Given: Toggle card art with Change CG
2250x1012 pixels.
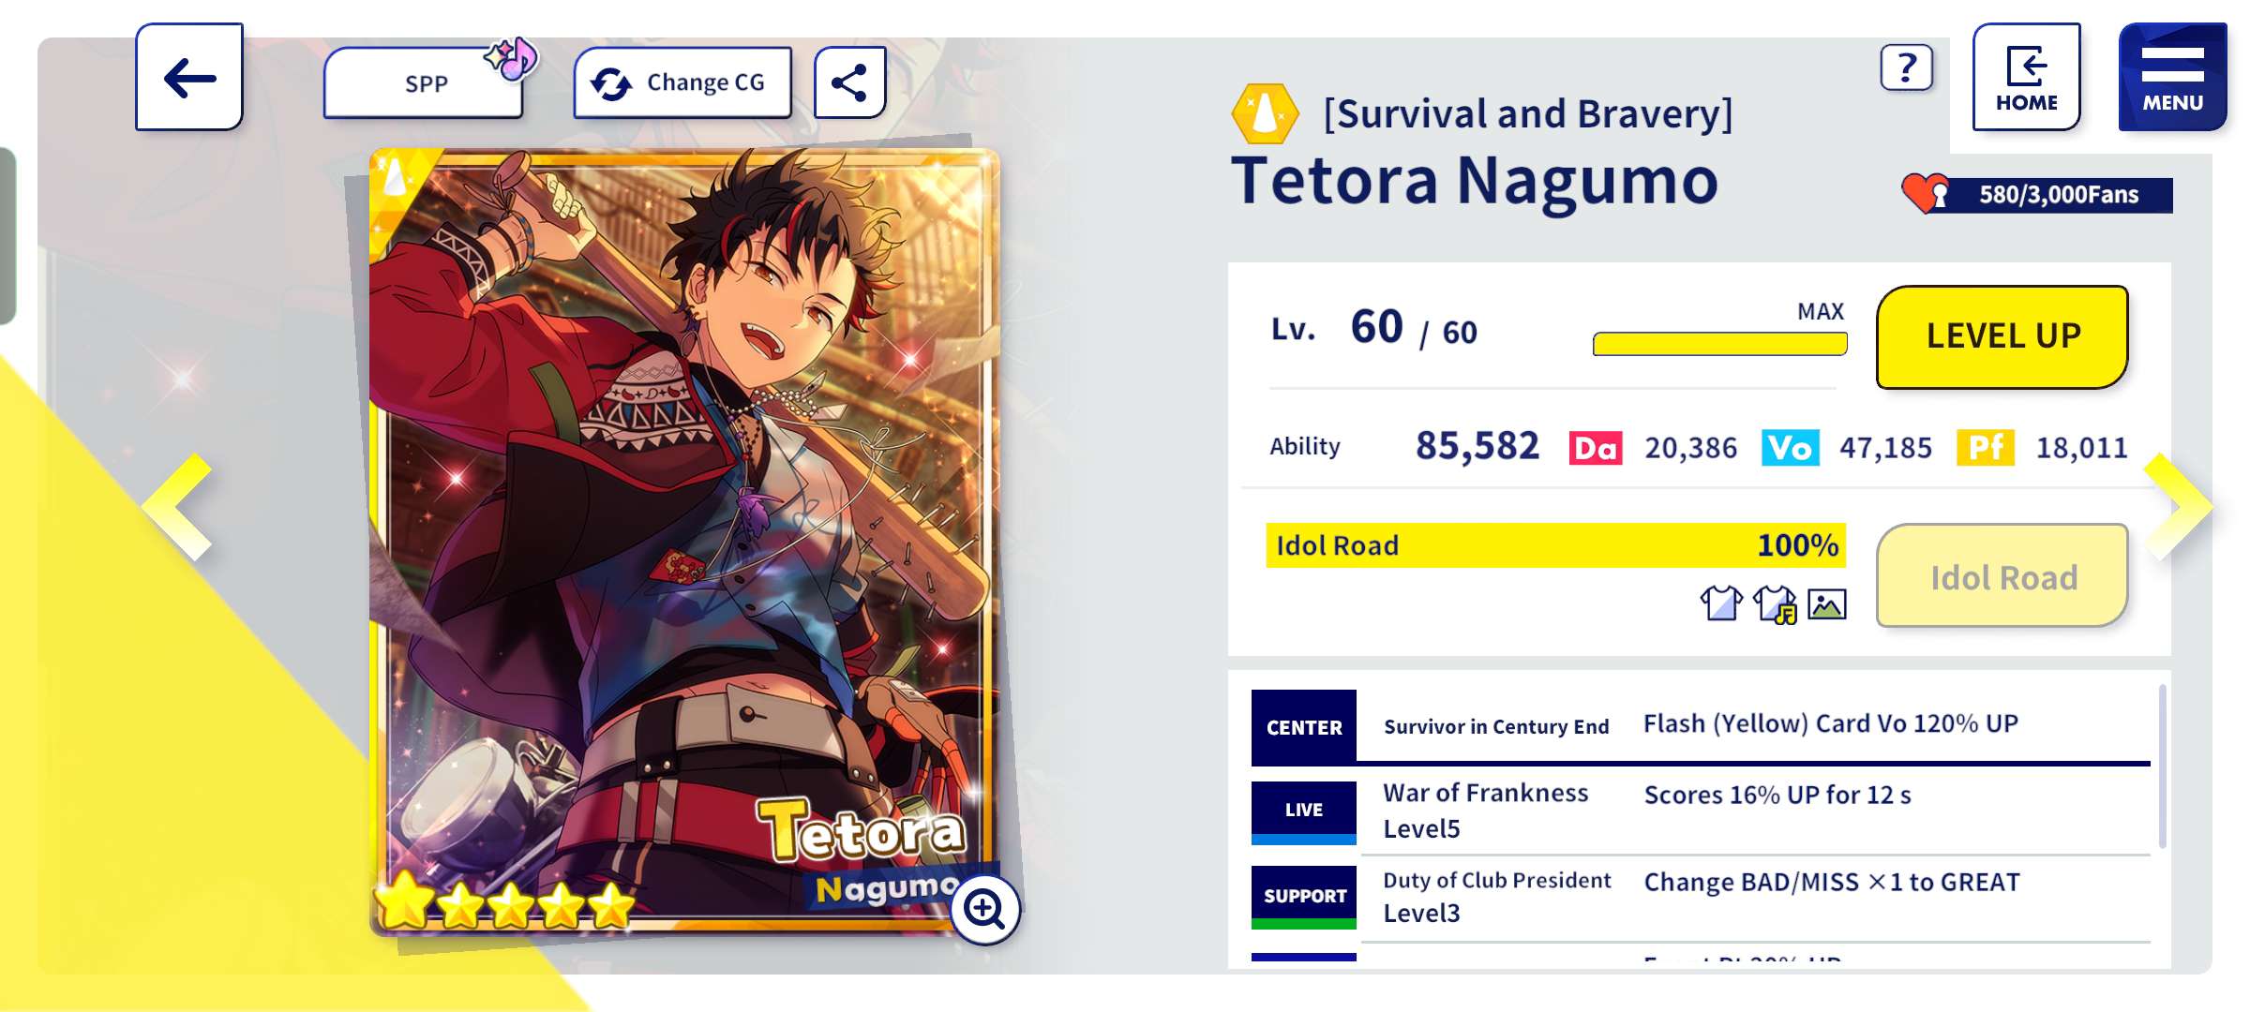Looking at the screenshot, I should [x=682, y=82].
